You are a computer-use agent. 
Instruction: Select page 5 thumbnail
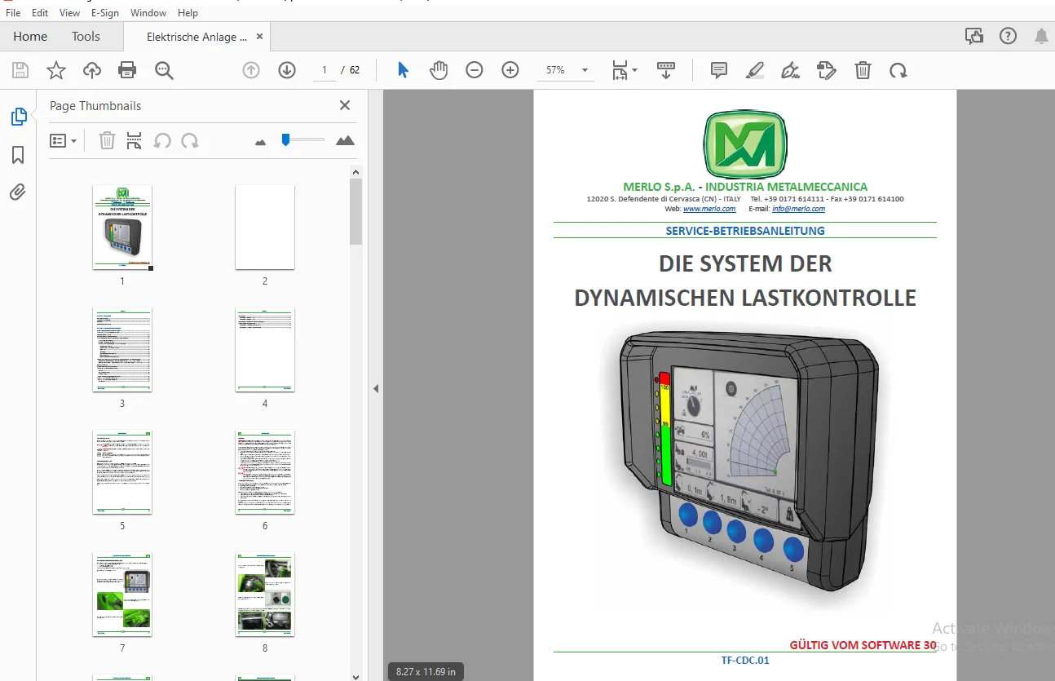coord(122,472)
